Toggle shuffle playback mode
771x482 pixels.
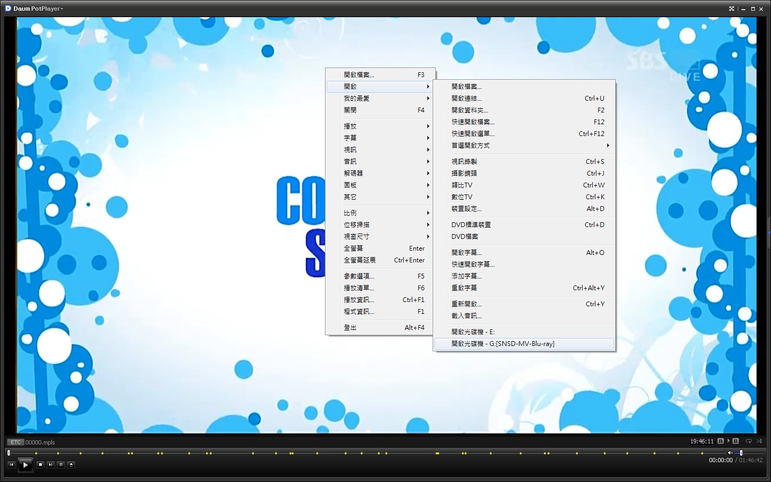point(760,441)
